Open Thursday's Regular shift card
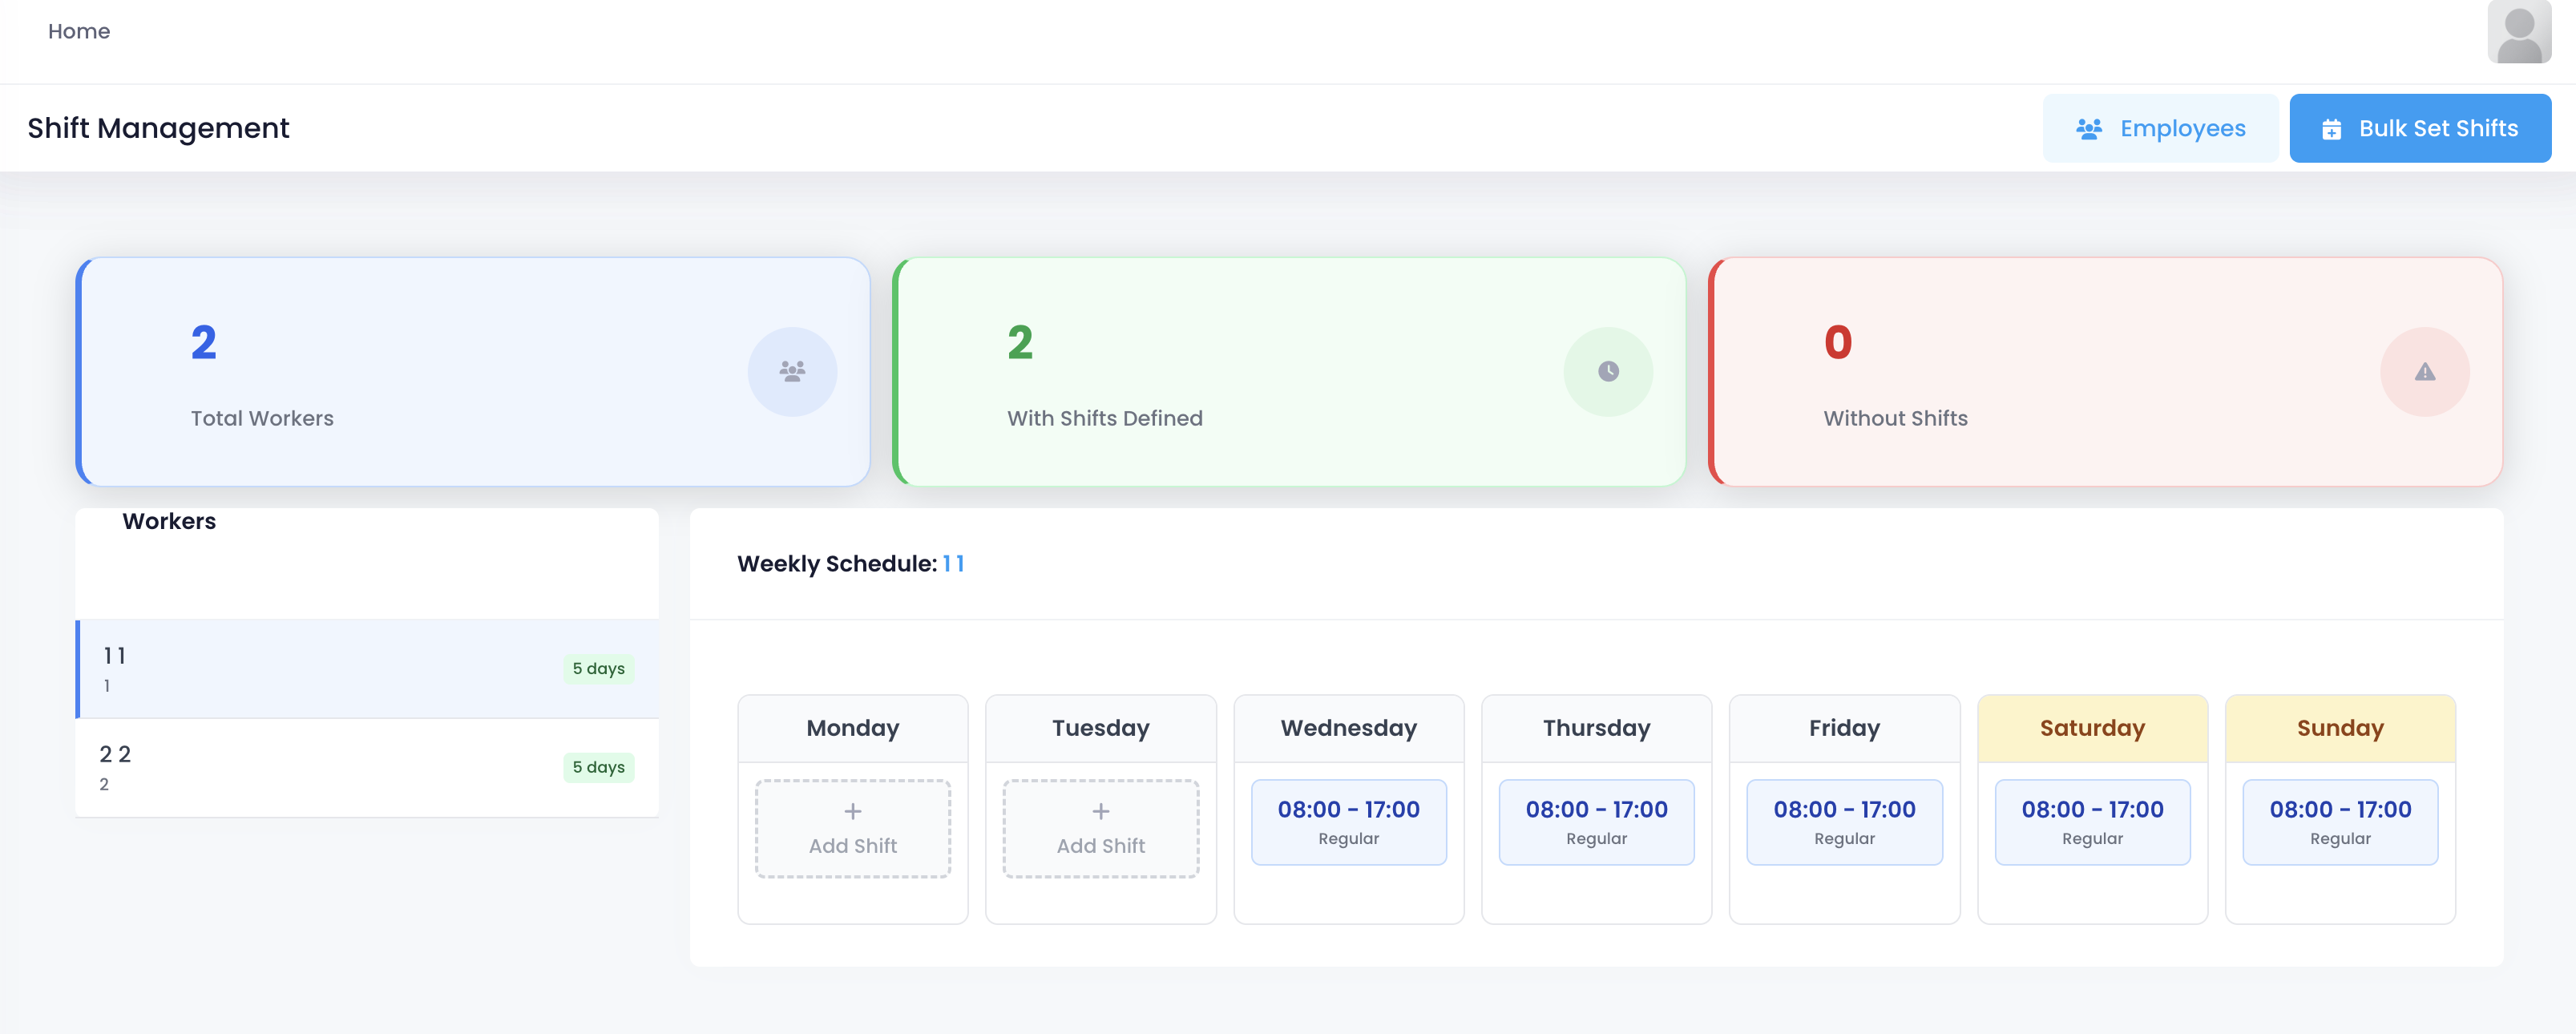This screenshot has height=1034, width=2576. click(1596, 821)
